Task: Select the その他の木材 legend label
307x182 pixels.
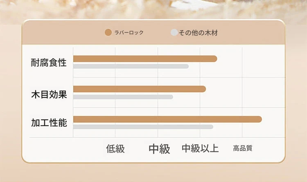Action: [x=198, y=33]
